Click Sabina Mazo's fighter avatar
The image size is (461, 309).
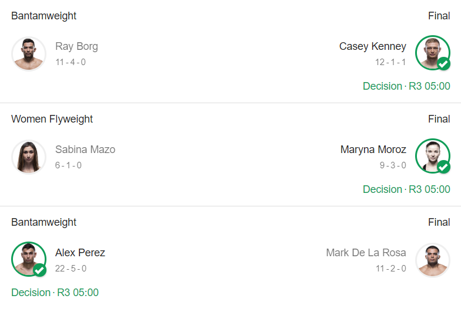pyautogui.click(x=28, y=157)
